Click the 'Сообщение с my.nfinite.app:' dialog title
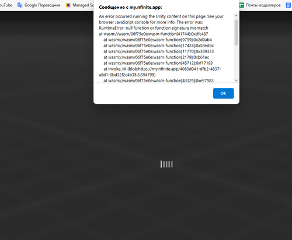 point(130,7)
